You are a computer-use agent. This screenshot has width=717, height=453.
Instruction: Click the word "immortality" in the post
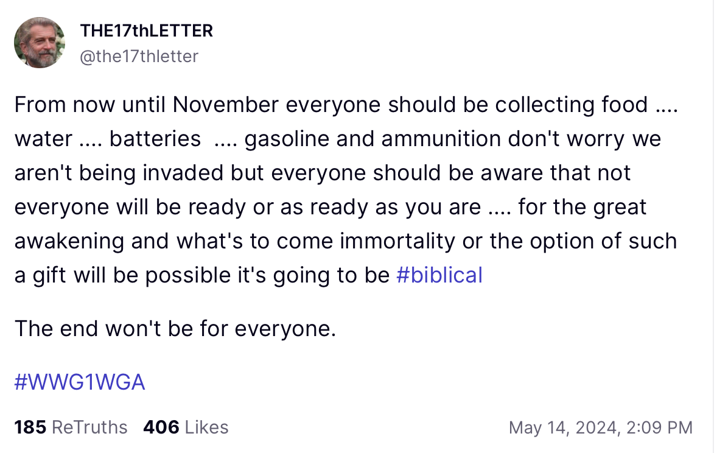point(397,241)
